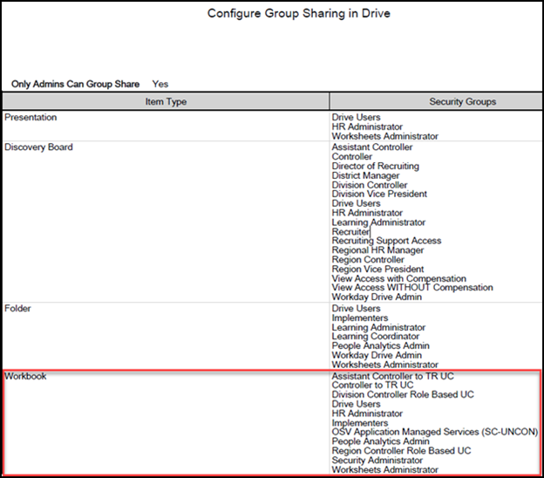Click the Item Type column header
544x478 pixels.
166,102
